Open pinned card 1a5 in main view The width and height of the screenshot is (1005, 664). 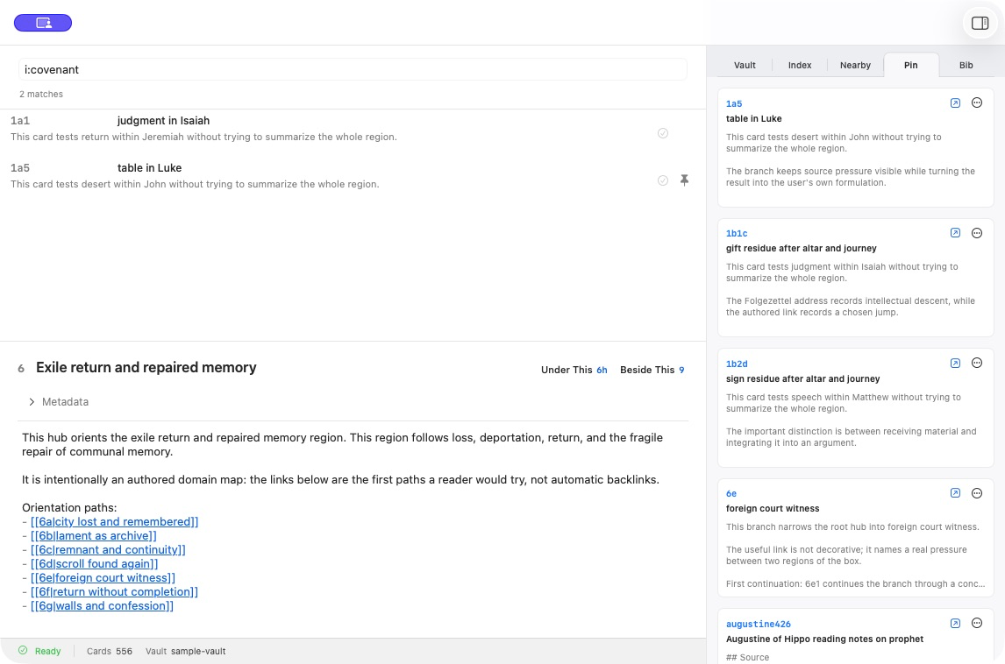pyautogui.click(x=955, y=103)
